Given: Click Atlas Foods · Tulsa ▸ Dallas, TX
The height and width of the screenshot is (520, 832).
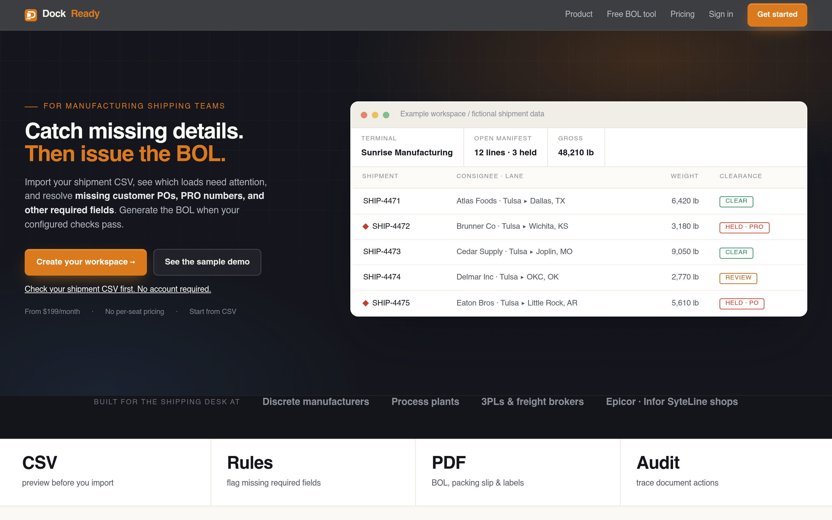Looking at the screenshot, I should tap(511, 201).
